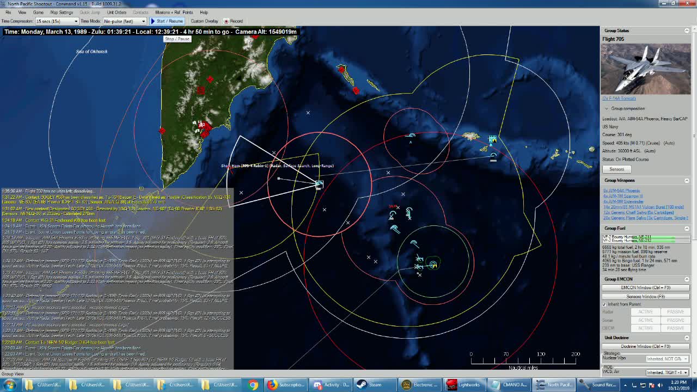Set Radar to ACTIVE
The image size is (697, 392).
(645, 312)
